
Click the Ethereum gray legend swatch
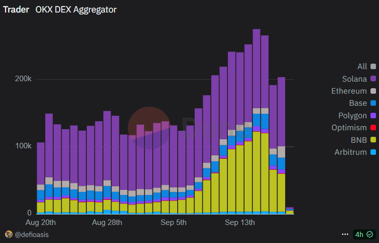(373, 91)
